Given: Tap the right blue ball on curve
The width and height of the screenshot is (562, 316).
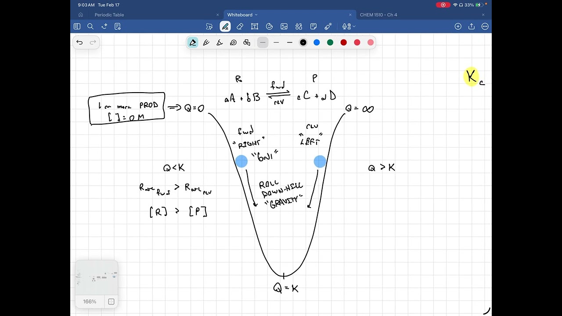Looking at the screenshot, I should [320, 162].
